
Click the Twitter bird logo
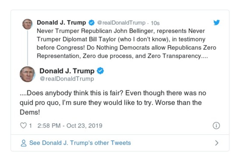[216, 23]
